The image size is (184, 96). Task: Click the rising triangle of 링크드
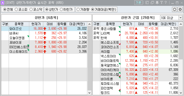136,93
